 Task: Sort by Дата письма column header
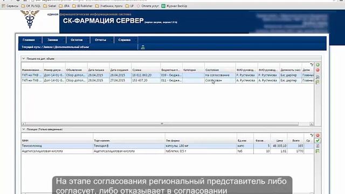pos(98,70)
